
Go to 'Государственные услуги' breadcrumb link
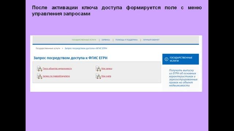[48, 48]
